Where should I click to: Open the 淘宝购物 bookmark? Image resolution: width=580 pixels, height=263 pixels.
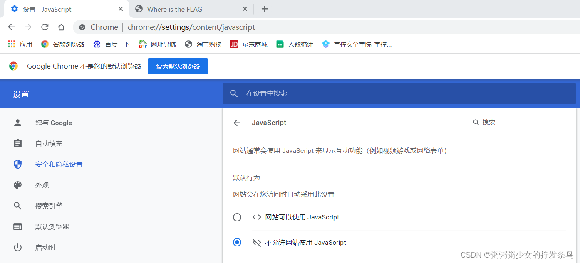click(203, 44)
